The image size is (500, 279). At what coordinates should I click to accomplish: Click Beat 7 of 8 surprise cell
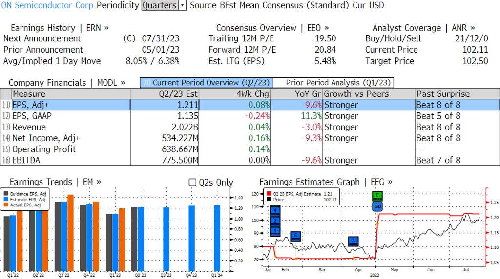pyautogui.click(x=438, y=160)
